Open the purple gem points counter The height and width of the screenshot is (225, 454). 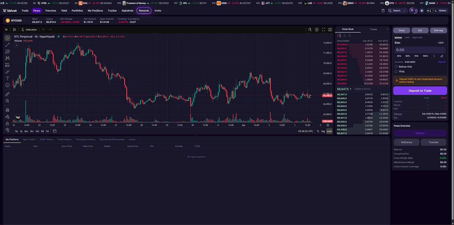(414, 11)
